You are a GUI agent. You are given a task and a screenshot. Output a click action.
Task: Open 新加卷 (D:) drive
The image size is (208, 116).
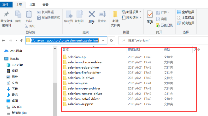click(16, 113)
